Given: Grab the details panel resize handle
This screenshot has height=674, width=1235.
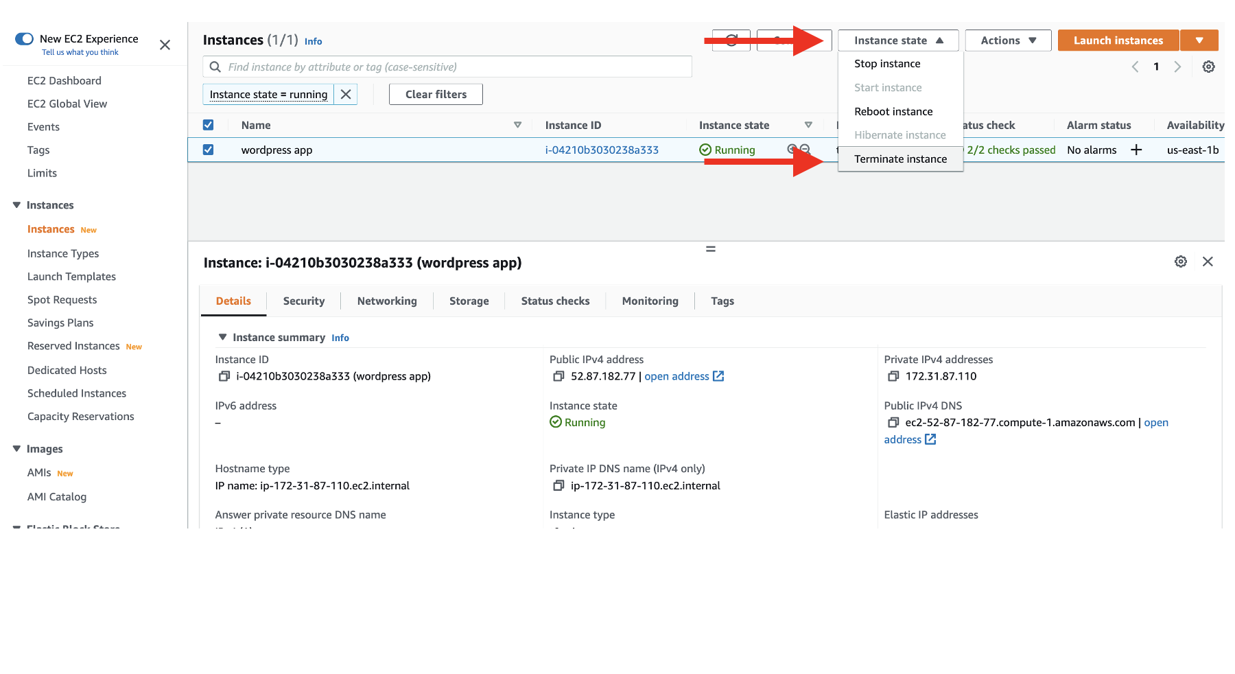Looking at the screenshot, I should pos(711,249).
